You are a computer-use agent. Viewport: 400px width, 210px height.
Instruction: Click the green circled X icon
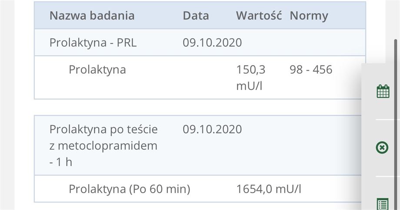click(382, 148)
